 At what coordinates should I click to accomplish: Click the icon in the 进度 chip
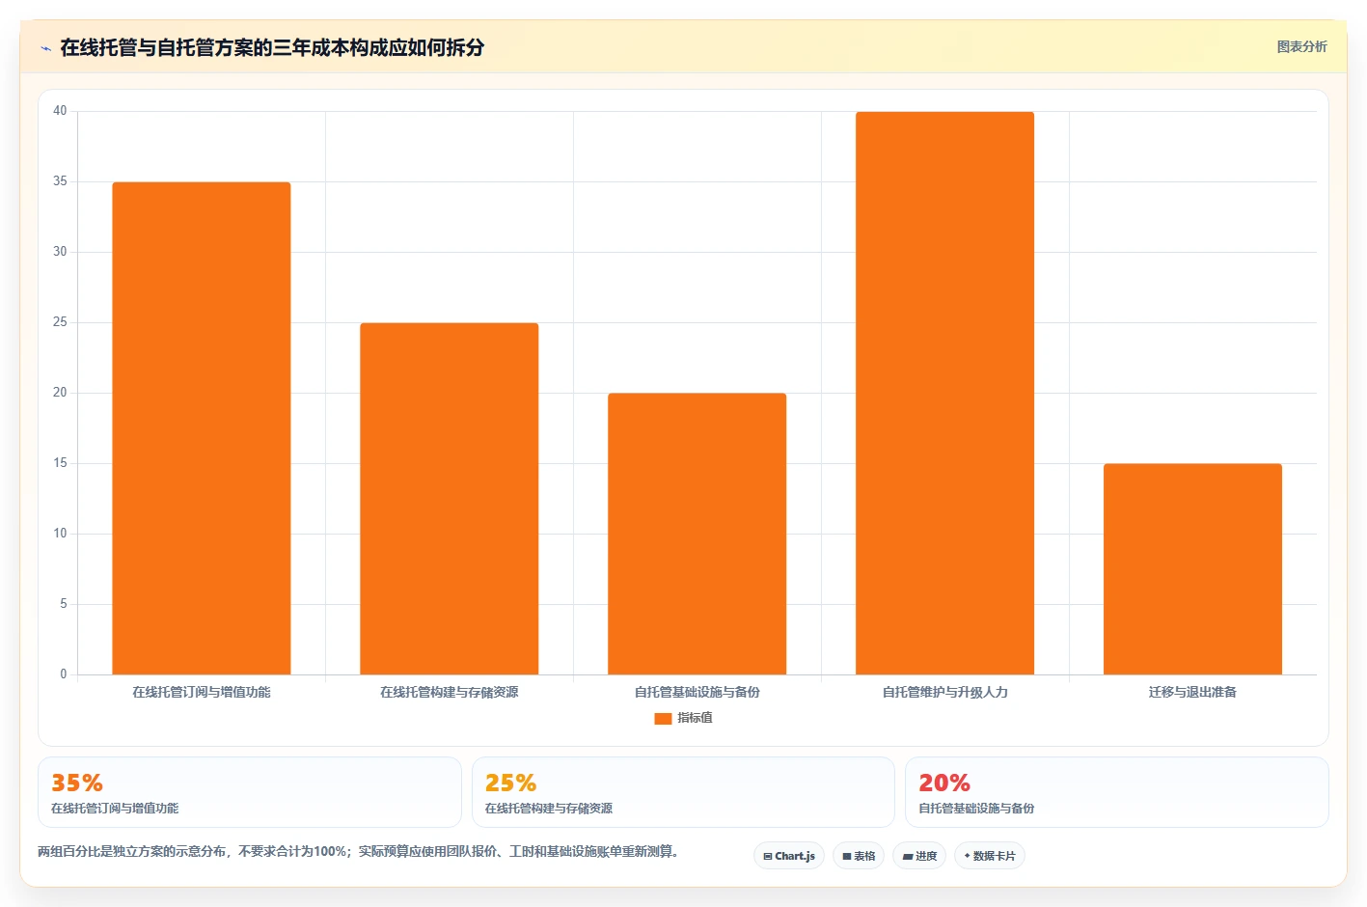pyautogui.click(x=908, y=857)
